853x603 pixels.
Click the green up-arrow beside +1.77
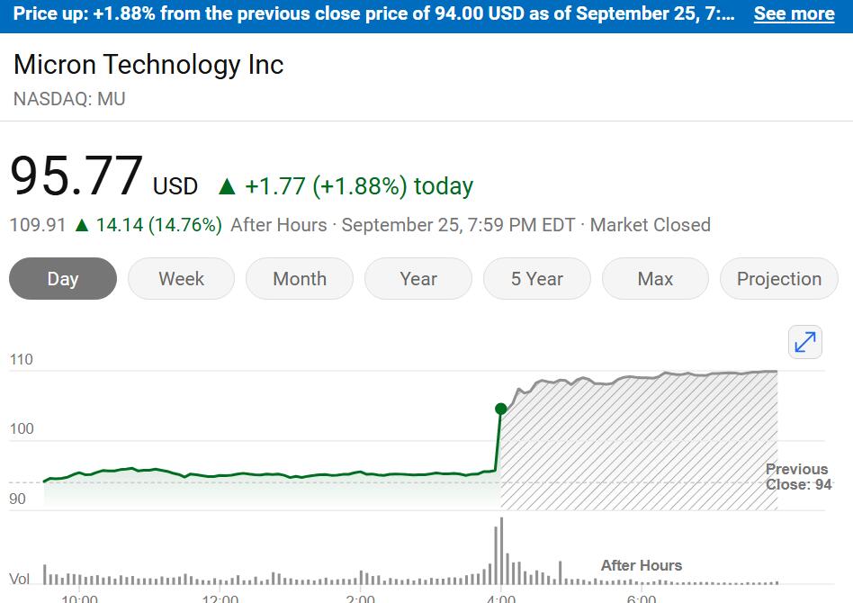click(227, 186)
